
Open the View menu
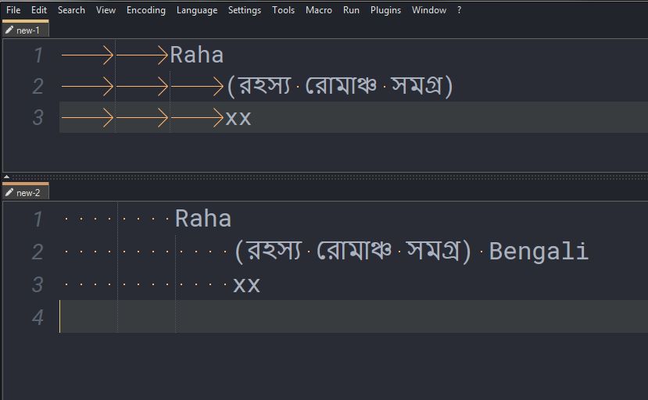point(106,10)
